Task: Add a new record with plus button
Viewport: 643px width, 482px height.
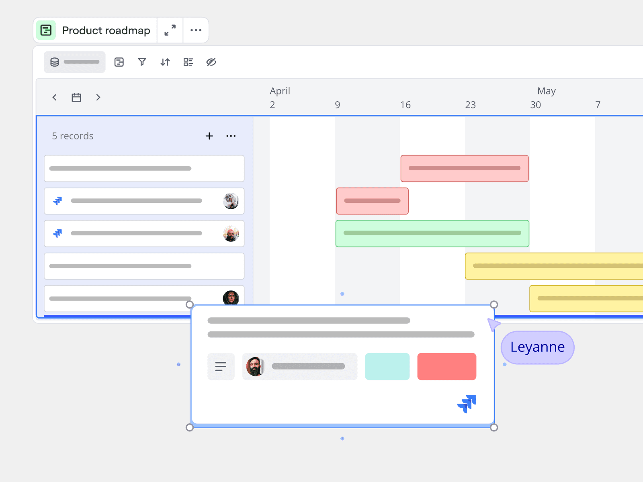Action: click(x=209, y=136)
